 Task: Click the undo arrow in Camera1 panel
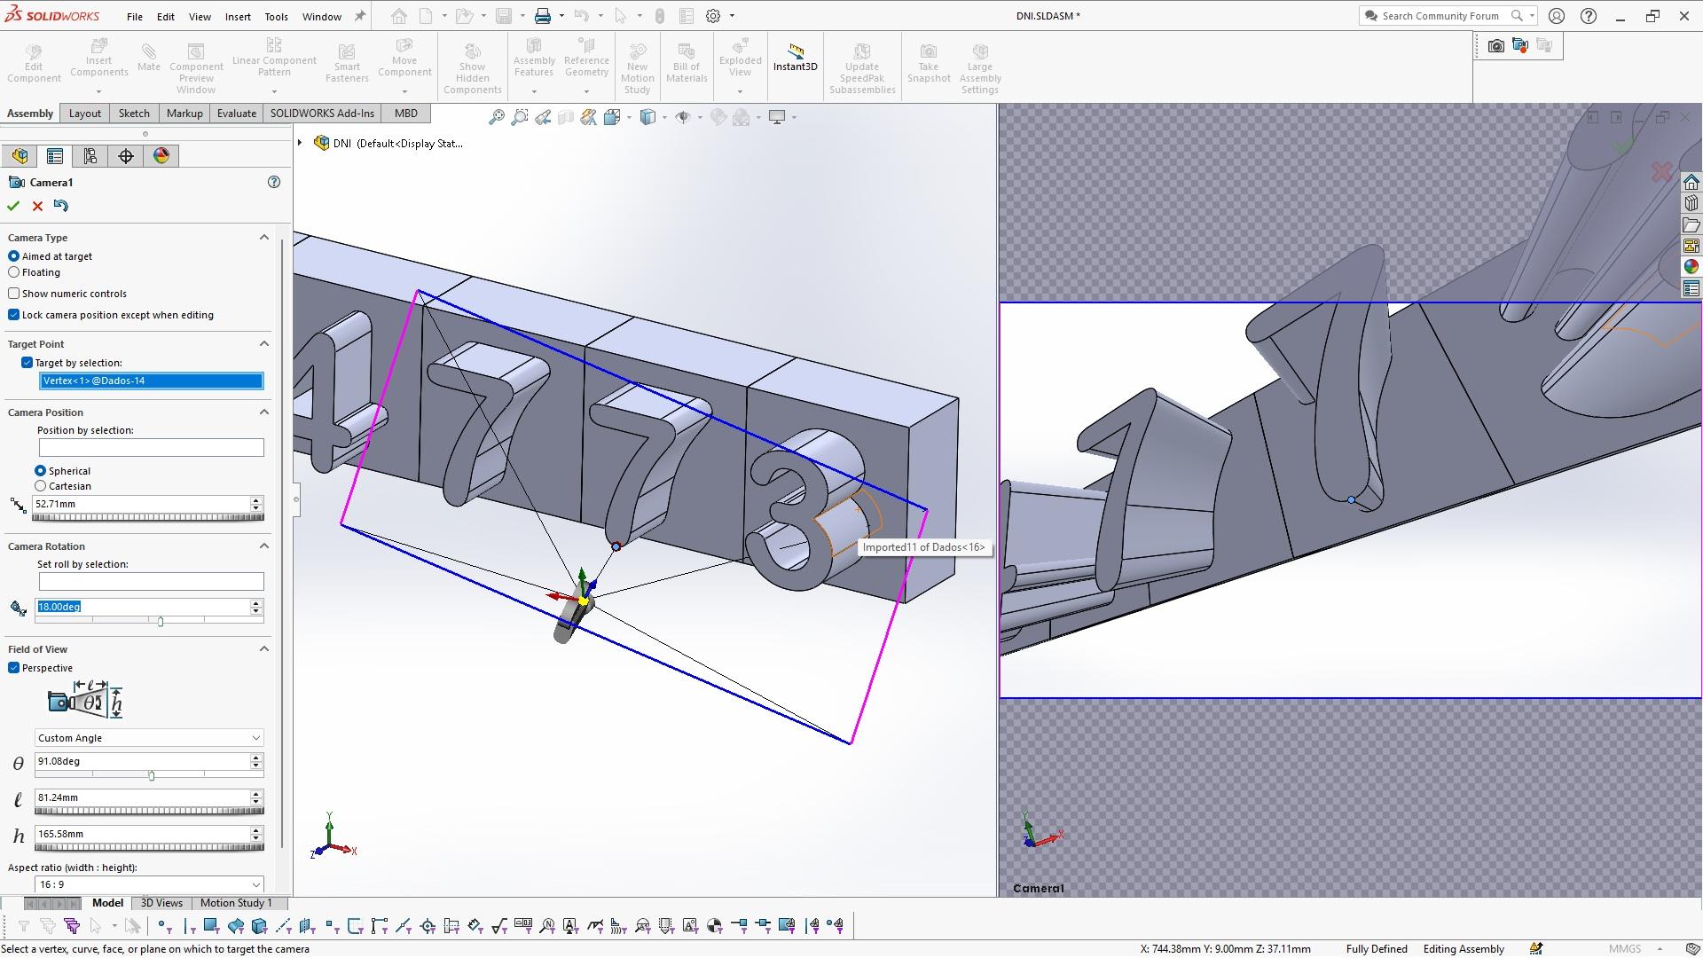[x=60, y=206]
